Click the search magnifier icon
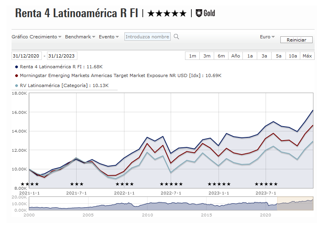 [176, 37]
